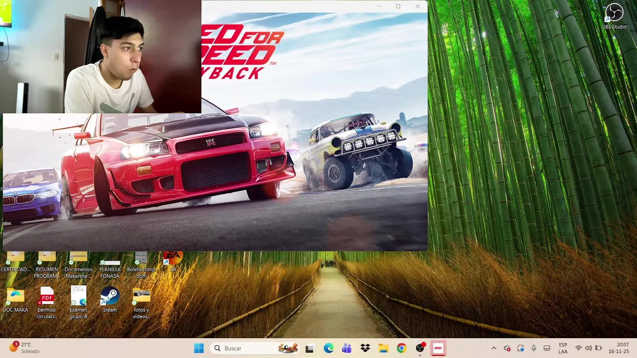Open Dropbox from the taskbar
637x358 pixels.
[365, 348]
